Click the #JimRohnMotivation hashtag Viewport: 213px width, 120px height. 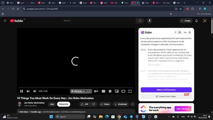tap(51, 112)
